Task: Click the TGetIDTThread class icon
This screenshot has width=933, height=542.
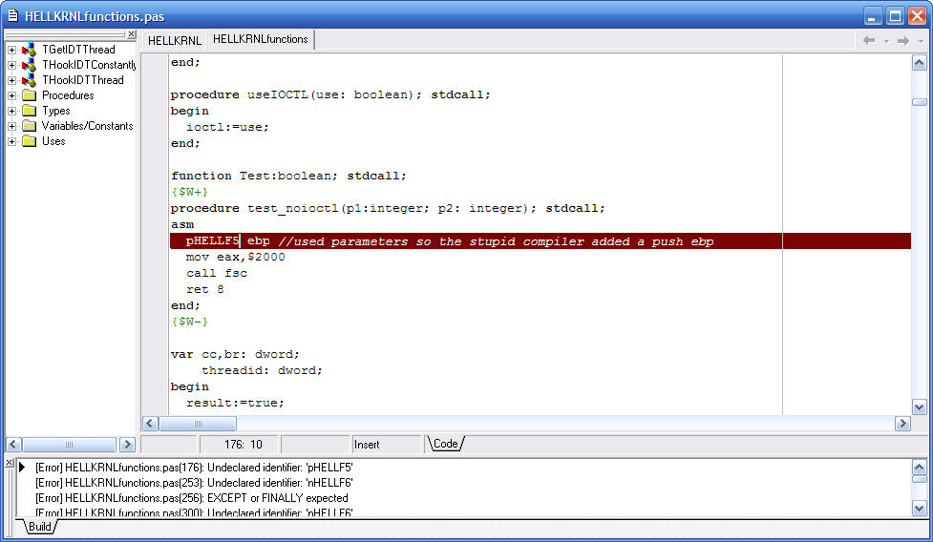Action: pyautogui.click(x=29, y=50)
